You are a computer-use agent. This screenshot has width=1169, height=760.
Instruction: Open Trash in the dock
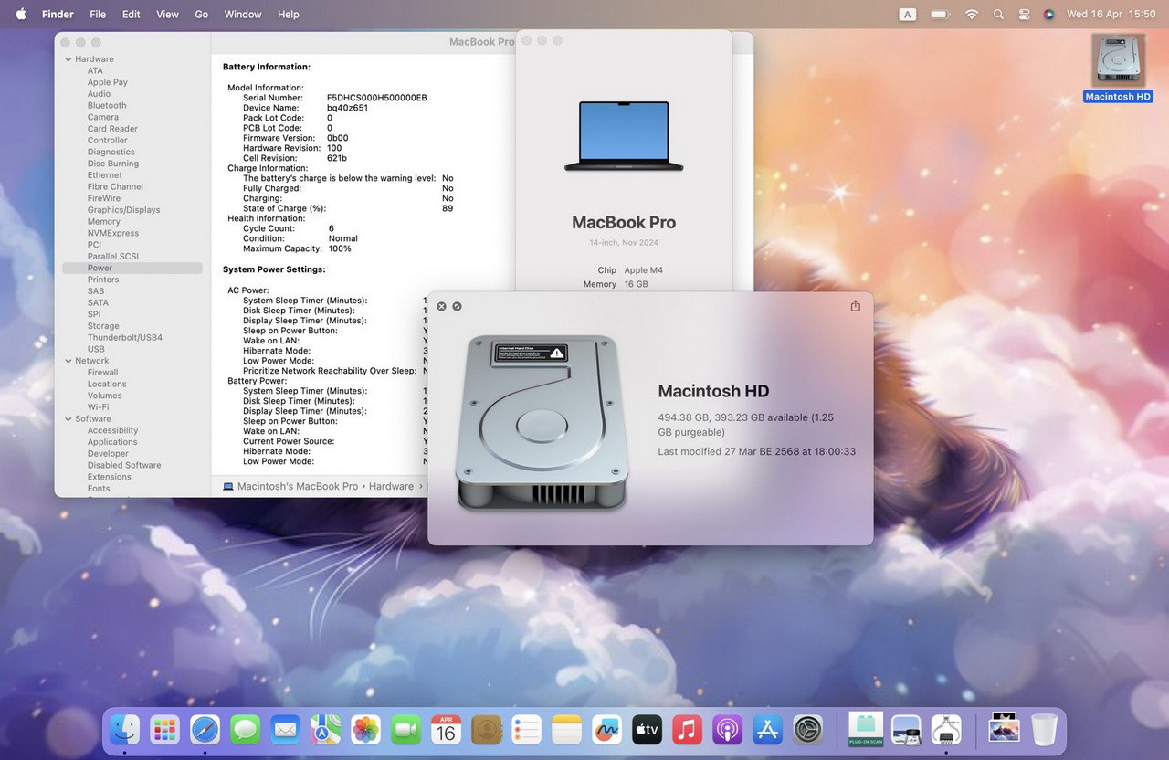pos(1044,730)
